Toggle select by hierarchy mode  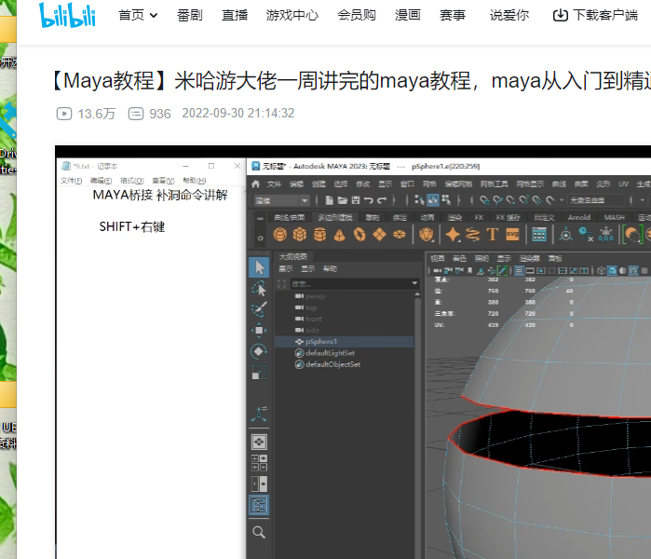click(419, 200)
